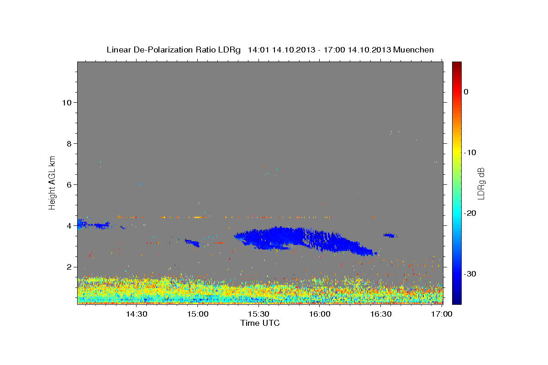
Task: Click the colorbar value -10
Action: [x=469, y=152]
